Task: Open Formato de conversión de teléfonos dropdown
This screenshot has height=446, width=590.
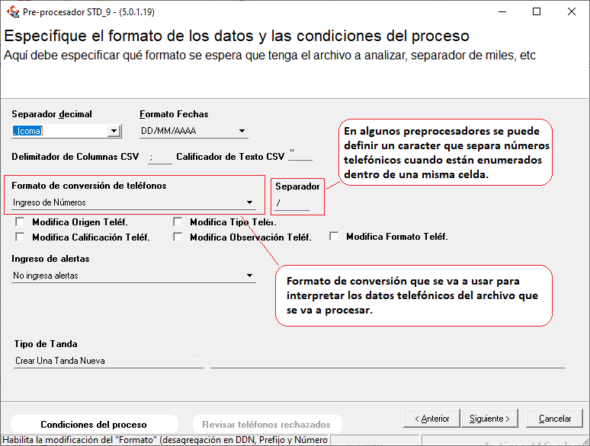Action: coord(249,202)
